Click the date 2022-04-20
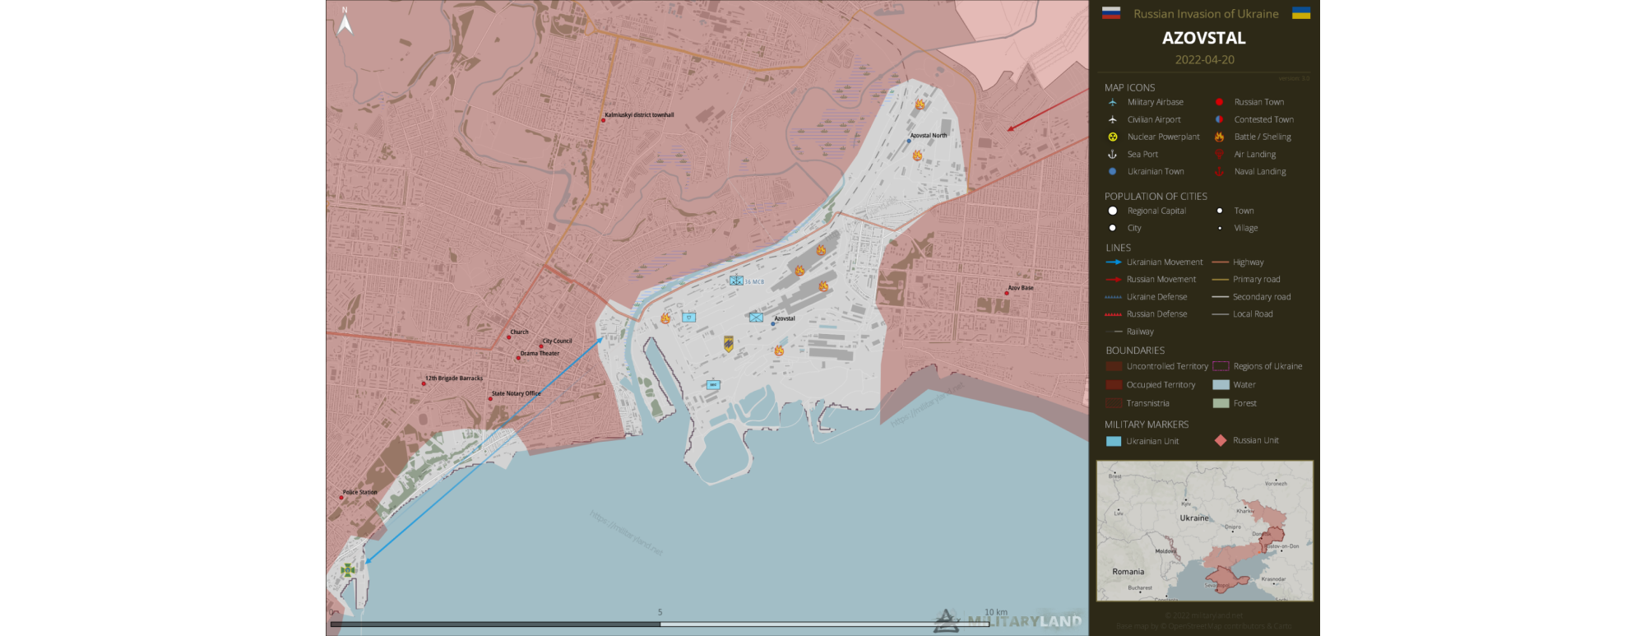The width and height of the screenshot is (1645, 636). pos(1204,59)
